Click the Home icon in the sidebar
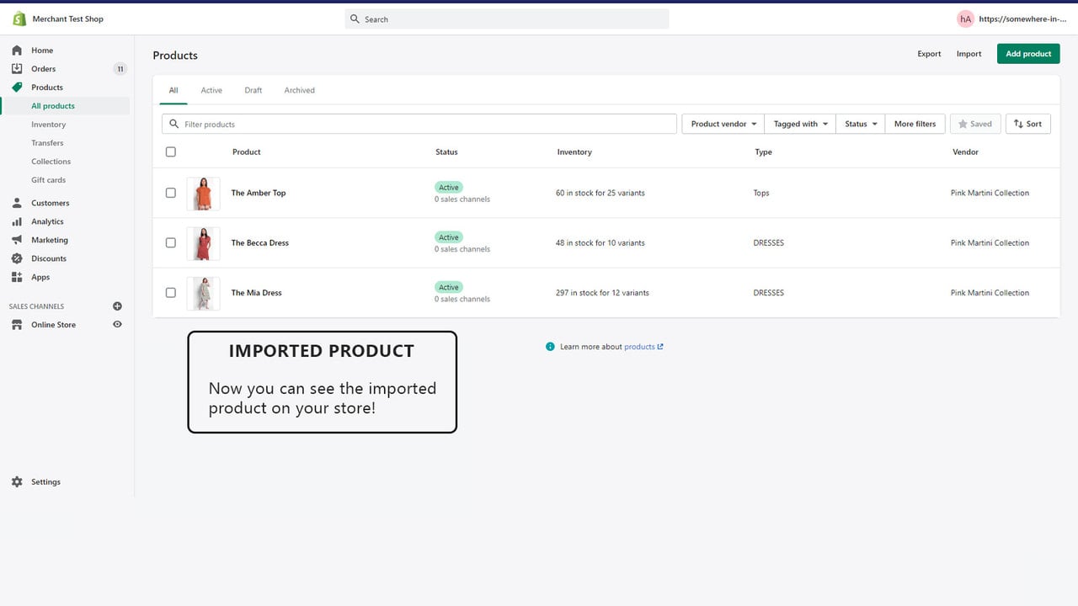Viewport: 1078px width, 606px height. point(17,50)
